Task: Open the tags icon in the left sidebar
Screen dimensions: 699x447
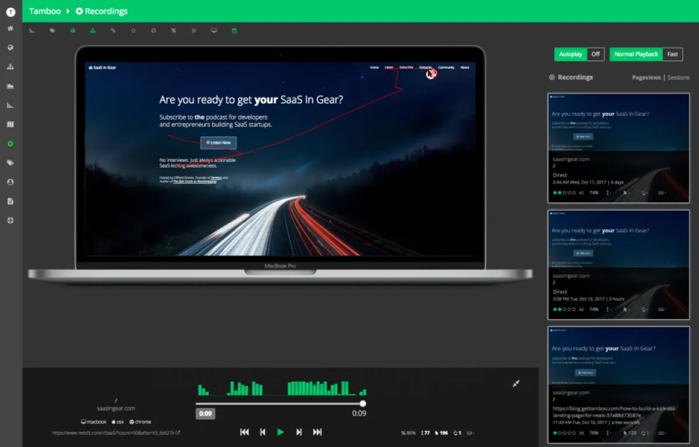Action: click(x=10, y=163)
